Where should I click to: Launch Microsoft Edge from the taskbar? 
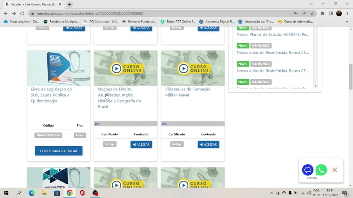coord(32,193)
